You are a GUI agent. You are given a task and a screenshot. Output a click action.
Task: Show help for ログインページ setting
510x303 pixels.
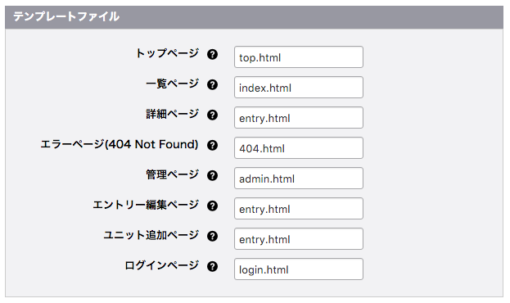(x=212, y=266)
